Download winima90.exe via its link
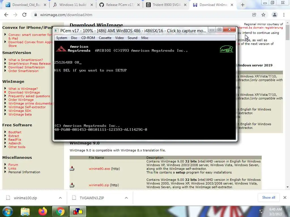Image resolution: width=290 pixels, height=217 pixels. [x=99, y=169]
